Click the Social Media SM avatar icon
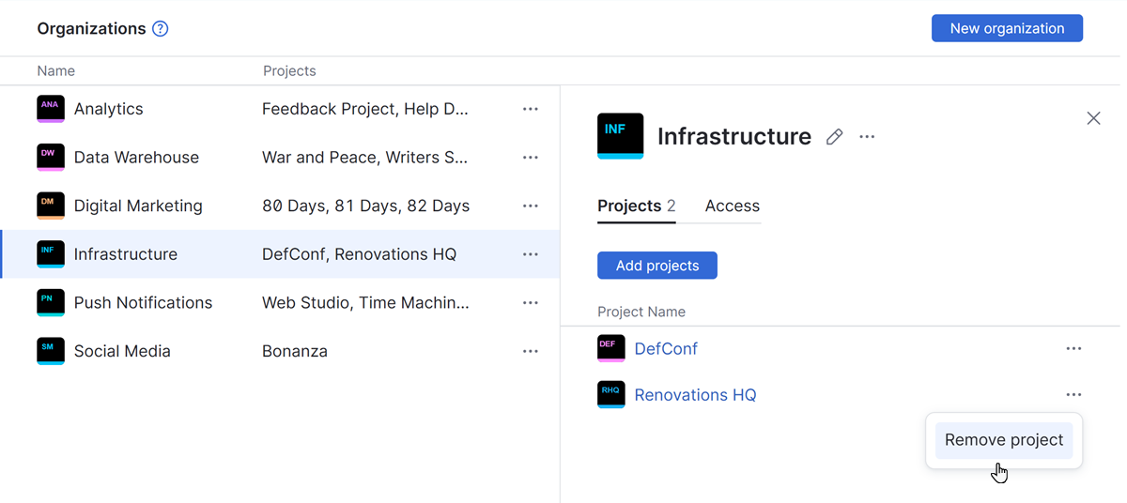Viewport: 1127px width, 503px height. tap(51, 351)
